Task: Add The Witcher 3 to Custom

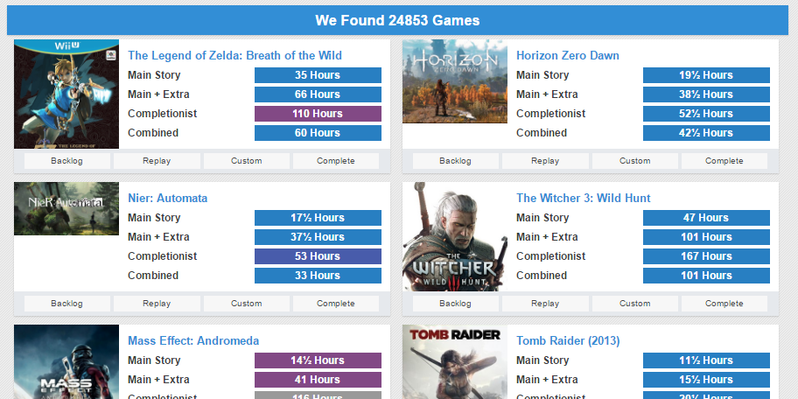Action: coord(634,304)
